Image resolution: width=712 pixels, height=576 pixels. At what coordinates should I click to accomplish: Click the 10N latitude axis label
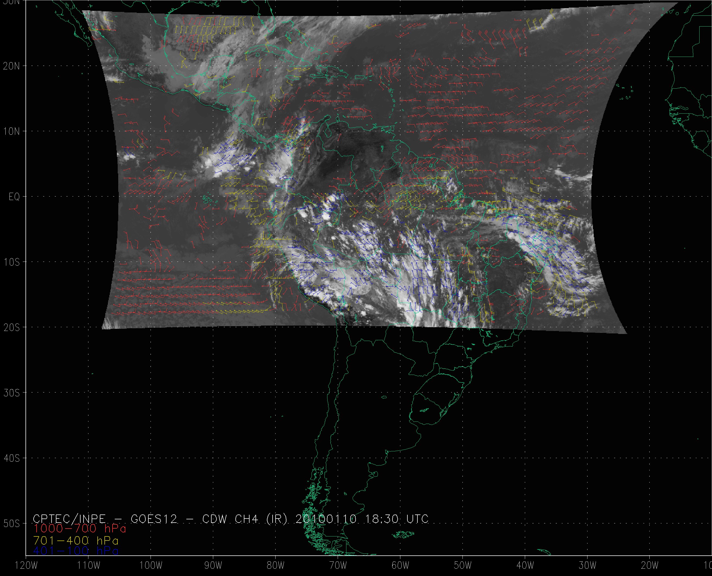(11, 131)
